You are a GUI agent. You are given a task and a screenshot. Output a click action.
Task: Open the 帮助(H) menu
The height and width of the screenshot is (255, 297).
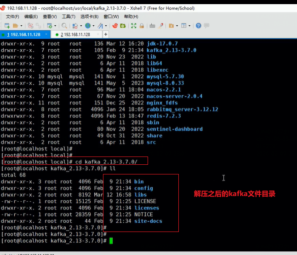tap(131, 17)
